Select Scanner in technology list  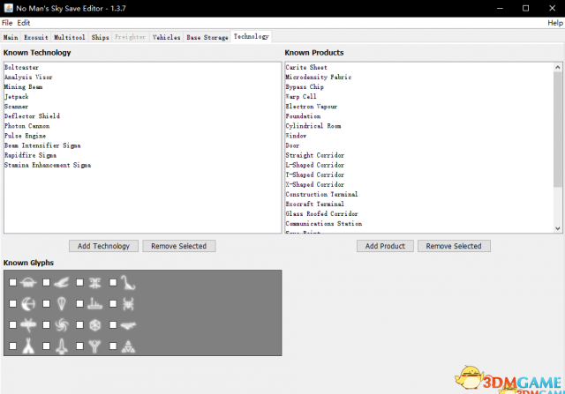143,107
